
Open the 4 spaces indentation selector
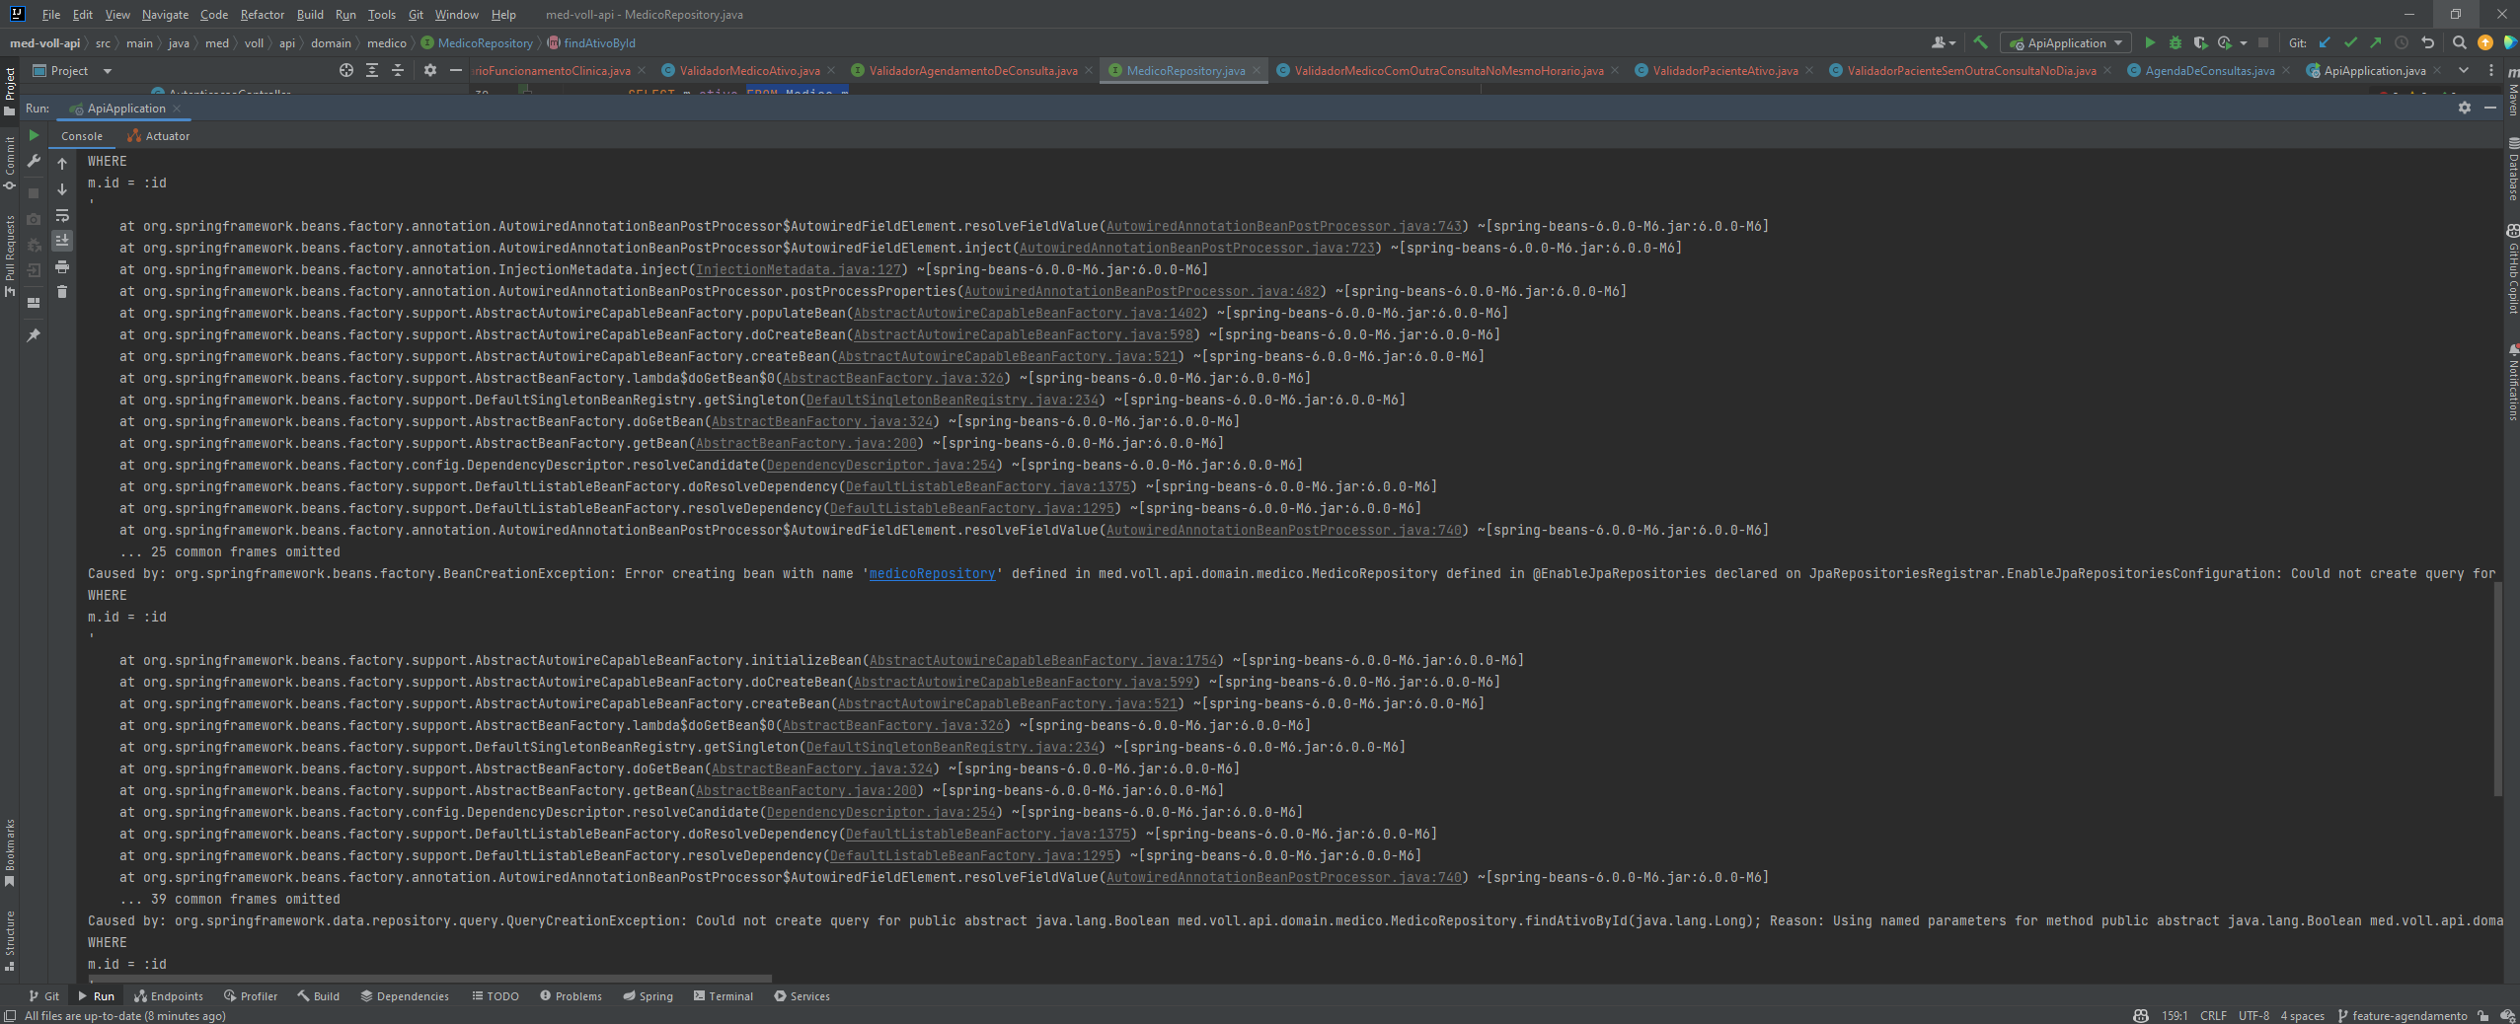point(2302,1015)
